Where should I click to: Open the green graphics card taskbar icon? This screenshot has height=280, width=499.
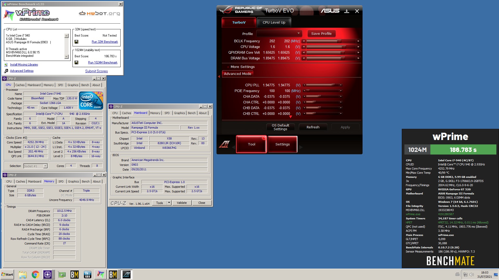(62, 275)
